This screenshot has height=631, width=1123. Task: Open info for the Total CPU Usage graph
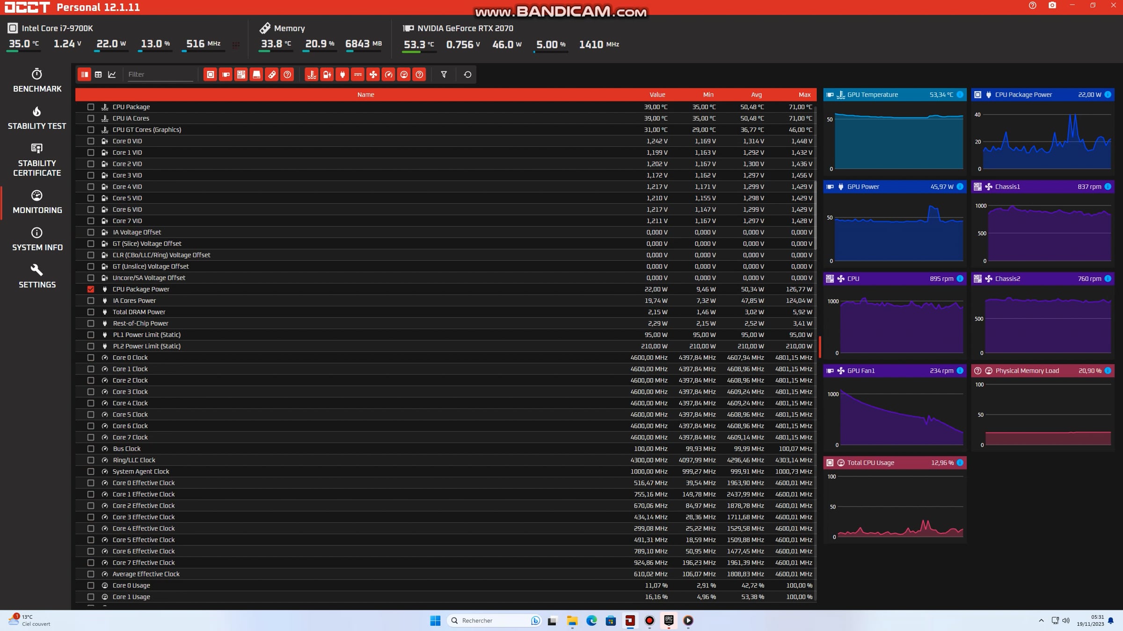tap(960, 463)
